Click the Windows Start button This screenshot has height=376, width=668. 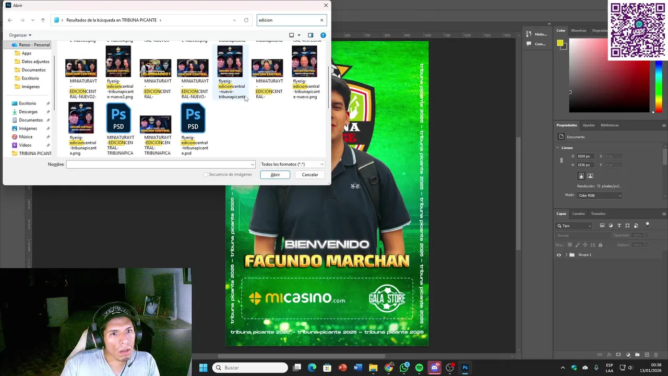pos(204,368)
